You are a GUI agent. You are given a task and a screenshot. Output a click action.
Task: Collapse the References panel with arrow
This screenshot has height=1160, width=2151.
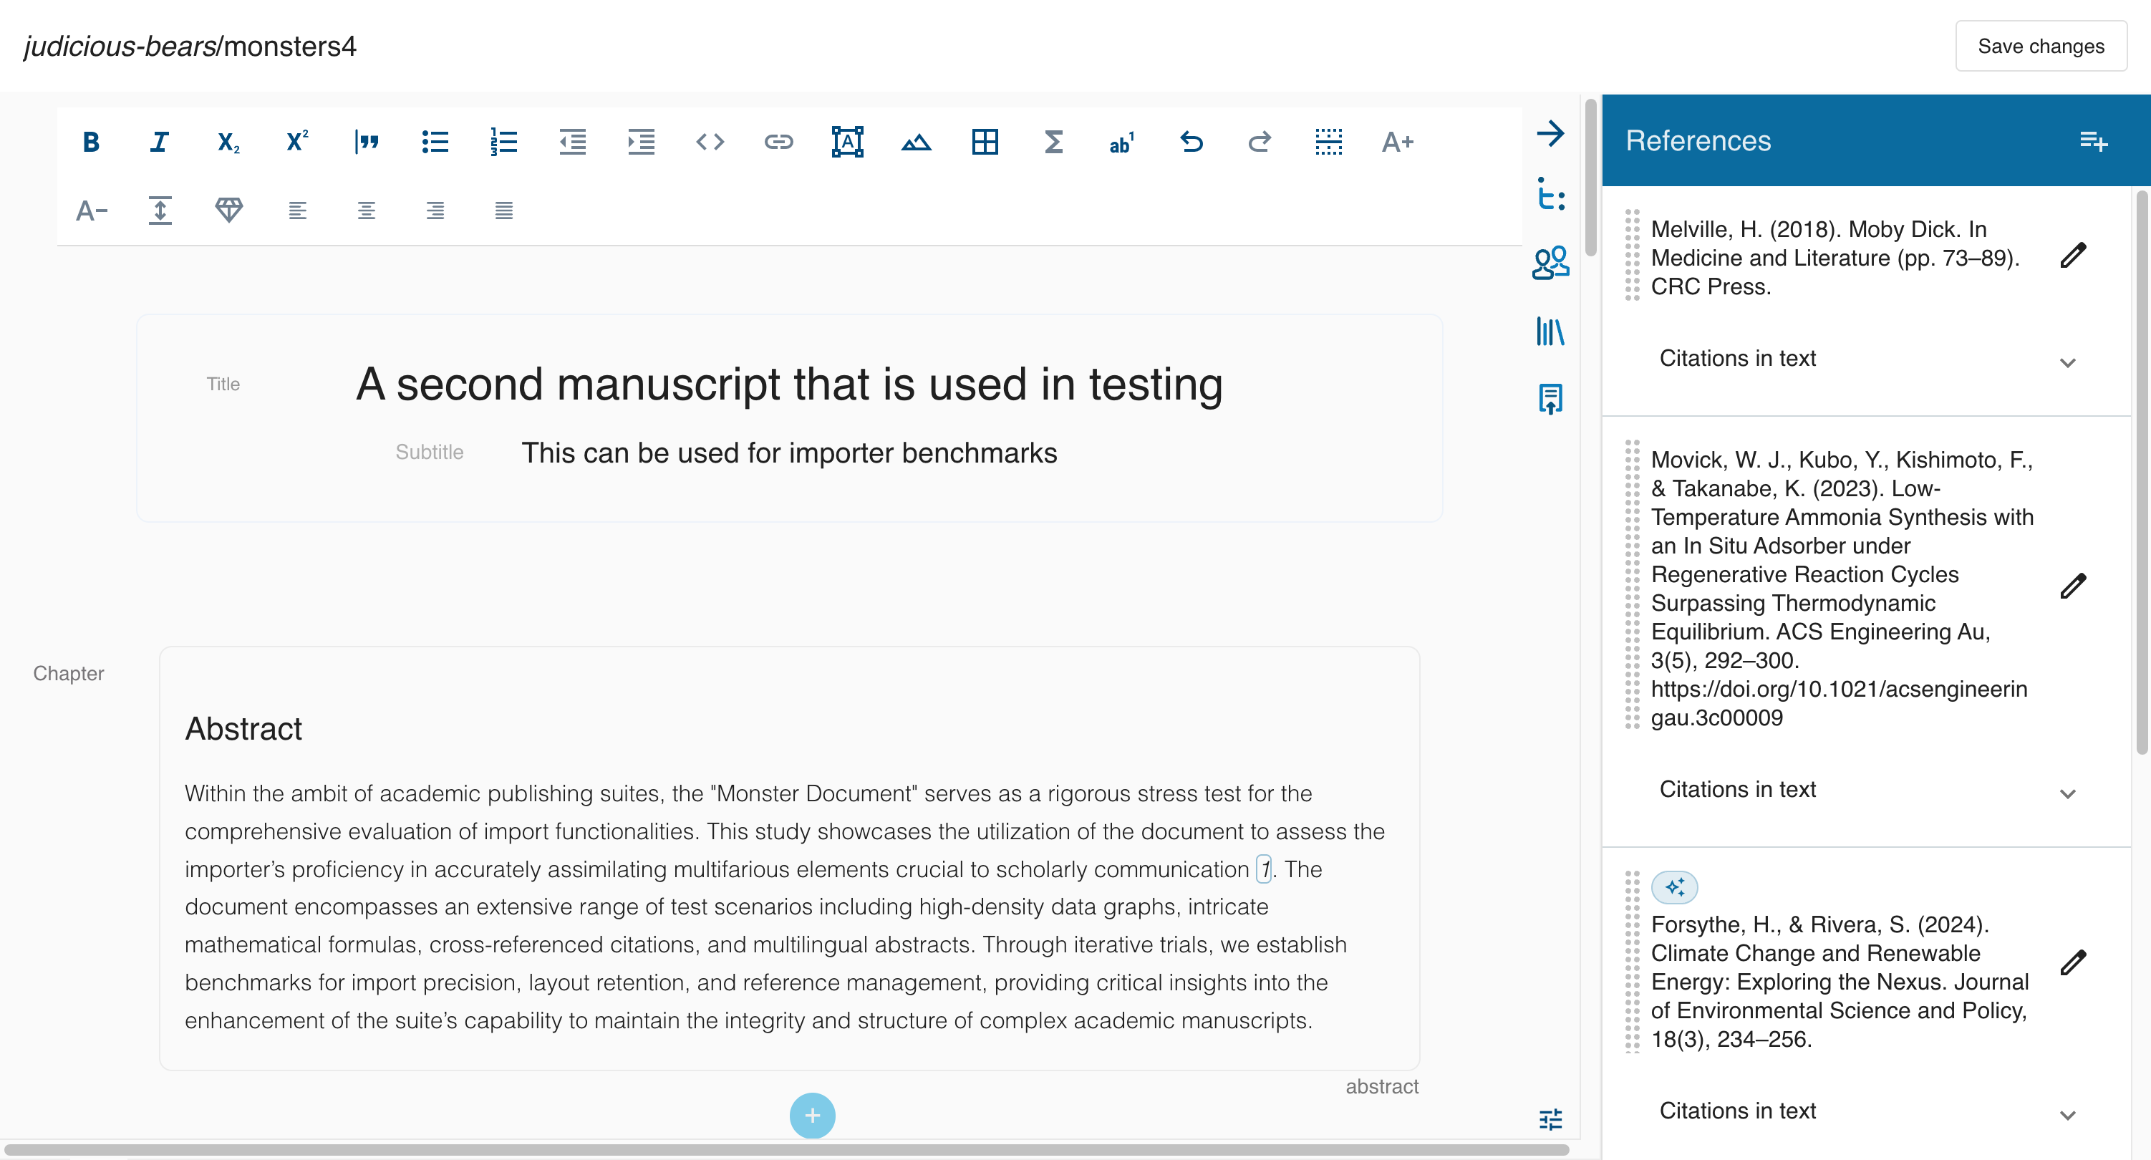1551,134
